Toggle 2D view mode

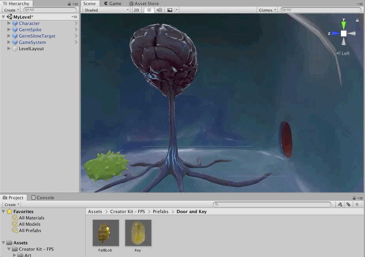136,10
